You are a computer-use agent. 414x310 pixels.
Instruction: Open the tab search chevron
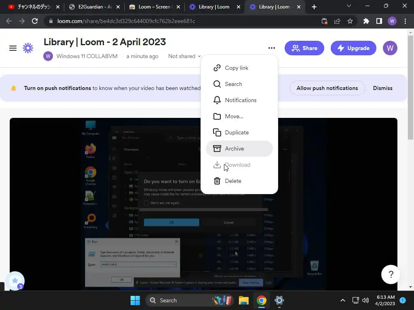pos(349,6)
